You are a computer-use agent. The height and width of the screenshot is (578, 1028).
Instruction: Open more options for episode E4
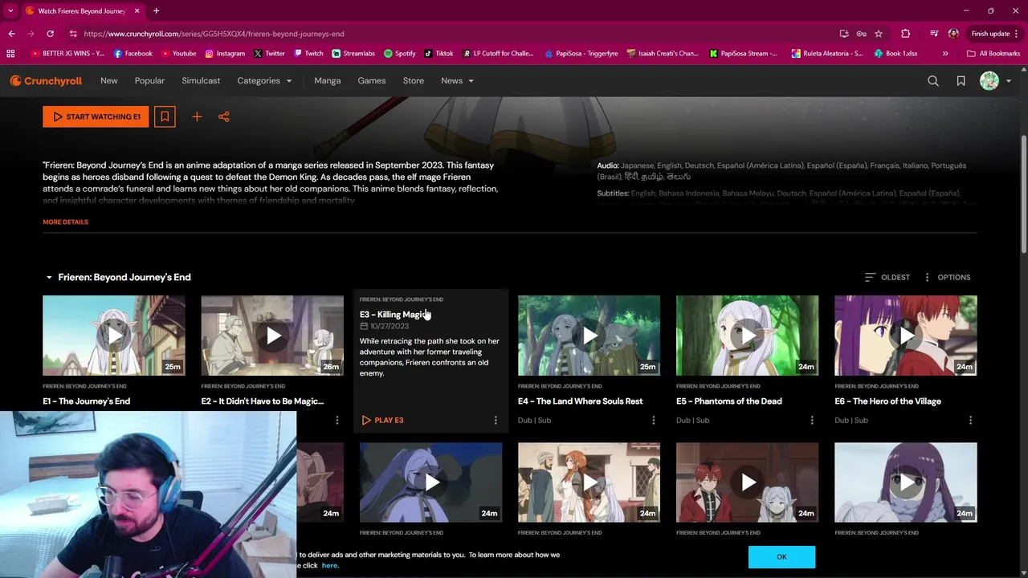654,420
